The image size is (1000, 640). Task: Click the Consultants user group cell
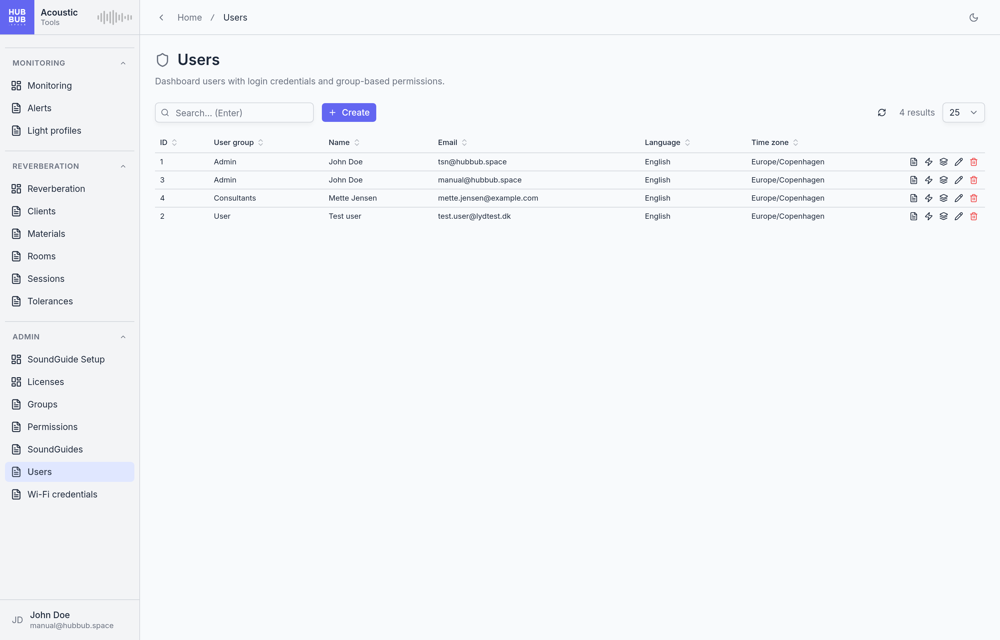pos(235,198)
